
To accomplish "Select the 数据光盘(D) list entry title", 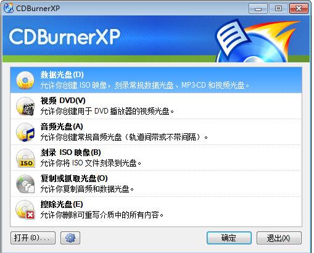I will click(62, 75).
